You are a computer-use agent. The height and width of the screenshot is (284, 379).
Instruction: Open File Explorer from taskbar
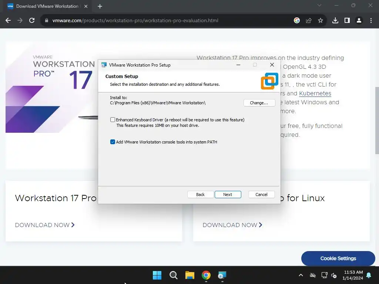coord(190,275)
